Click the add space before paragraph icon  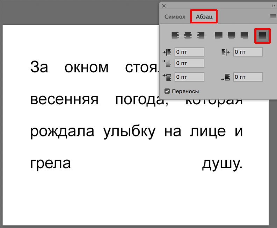(x=167, y=77)
